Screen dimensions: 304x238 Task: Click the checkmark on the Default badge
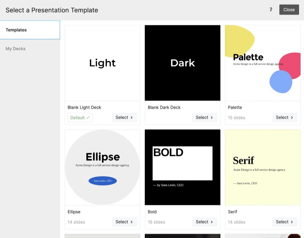88,117
